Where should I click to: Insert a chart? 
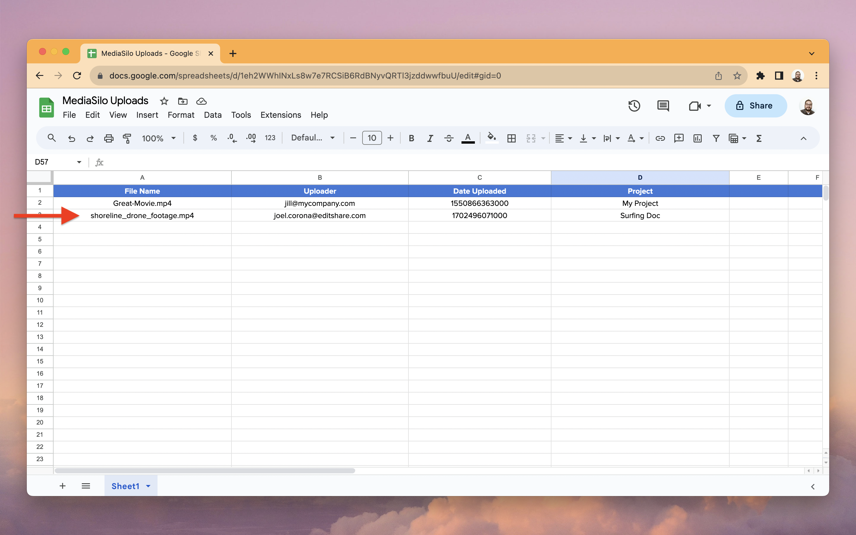(x=697, y=138)
